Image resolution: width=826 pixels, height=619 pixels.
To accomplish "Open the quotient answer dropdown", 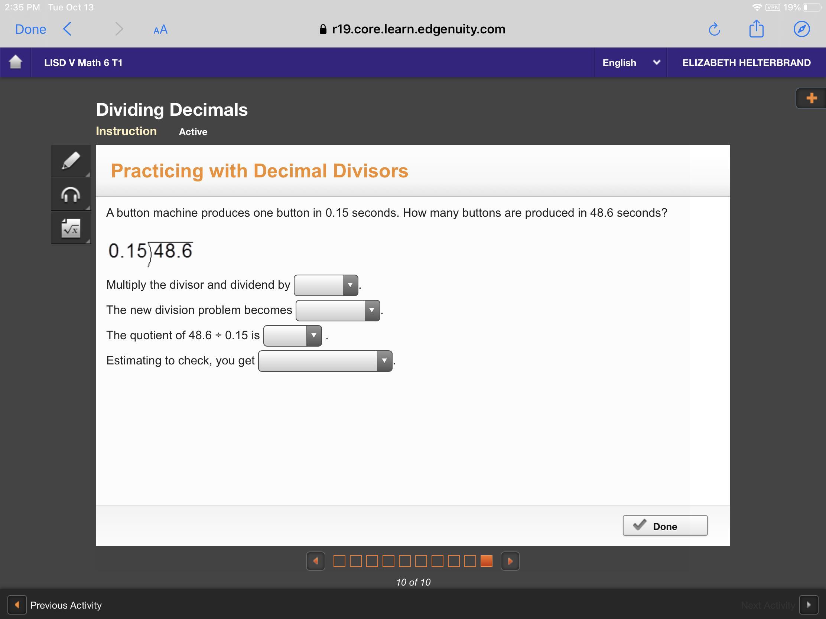I will (292, 336).
